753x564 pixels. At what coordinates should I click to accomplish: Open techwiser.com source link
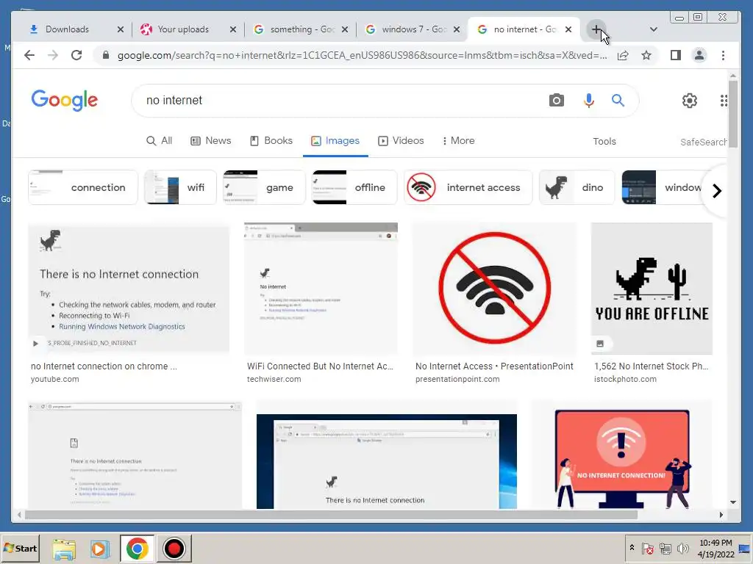[274, 380]
